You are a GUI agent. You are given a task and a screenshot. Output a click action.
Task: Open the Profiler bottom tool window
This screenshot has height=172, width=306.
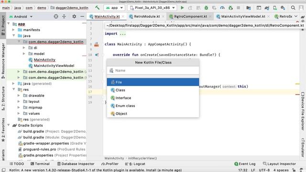(x=110, y=164)
